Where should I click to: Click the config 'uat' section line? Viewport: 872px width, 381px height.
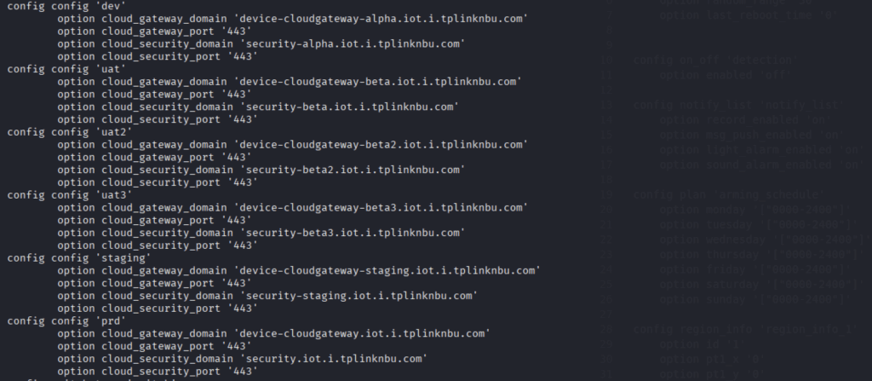pos(66,69)
